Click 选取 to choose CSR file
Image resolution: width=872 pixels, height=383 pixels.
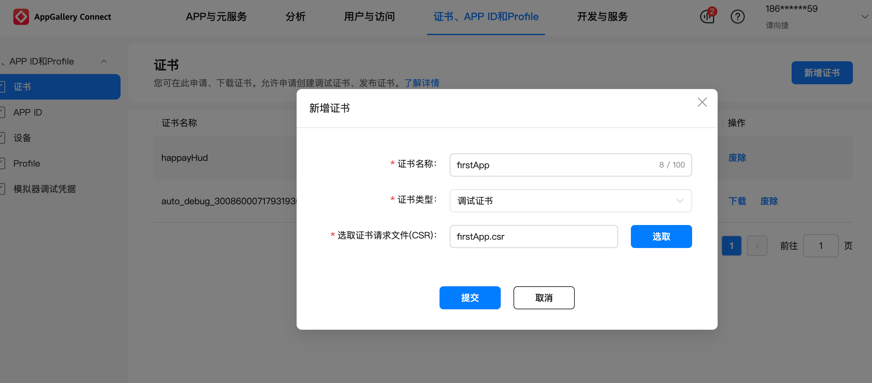661,237
